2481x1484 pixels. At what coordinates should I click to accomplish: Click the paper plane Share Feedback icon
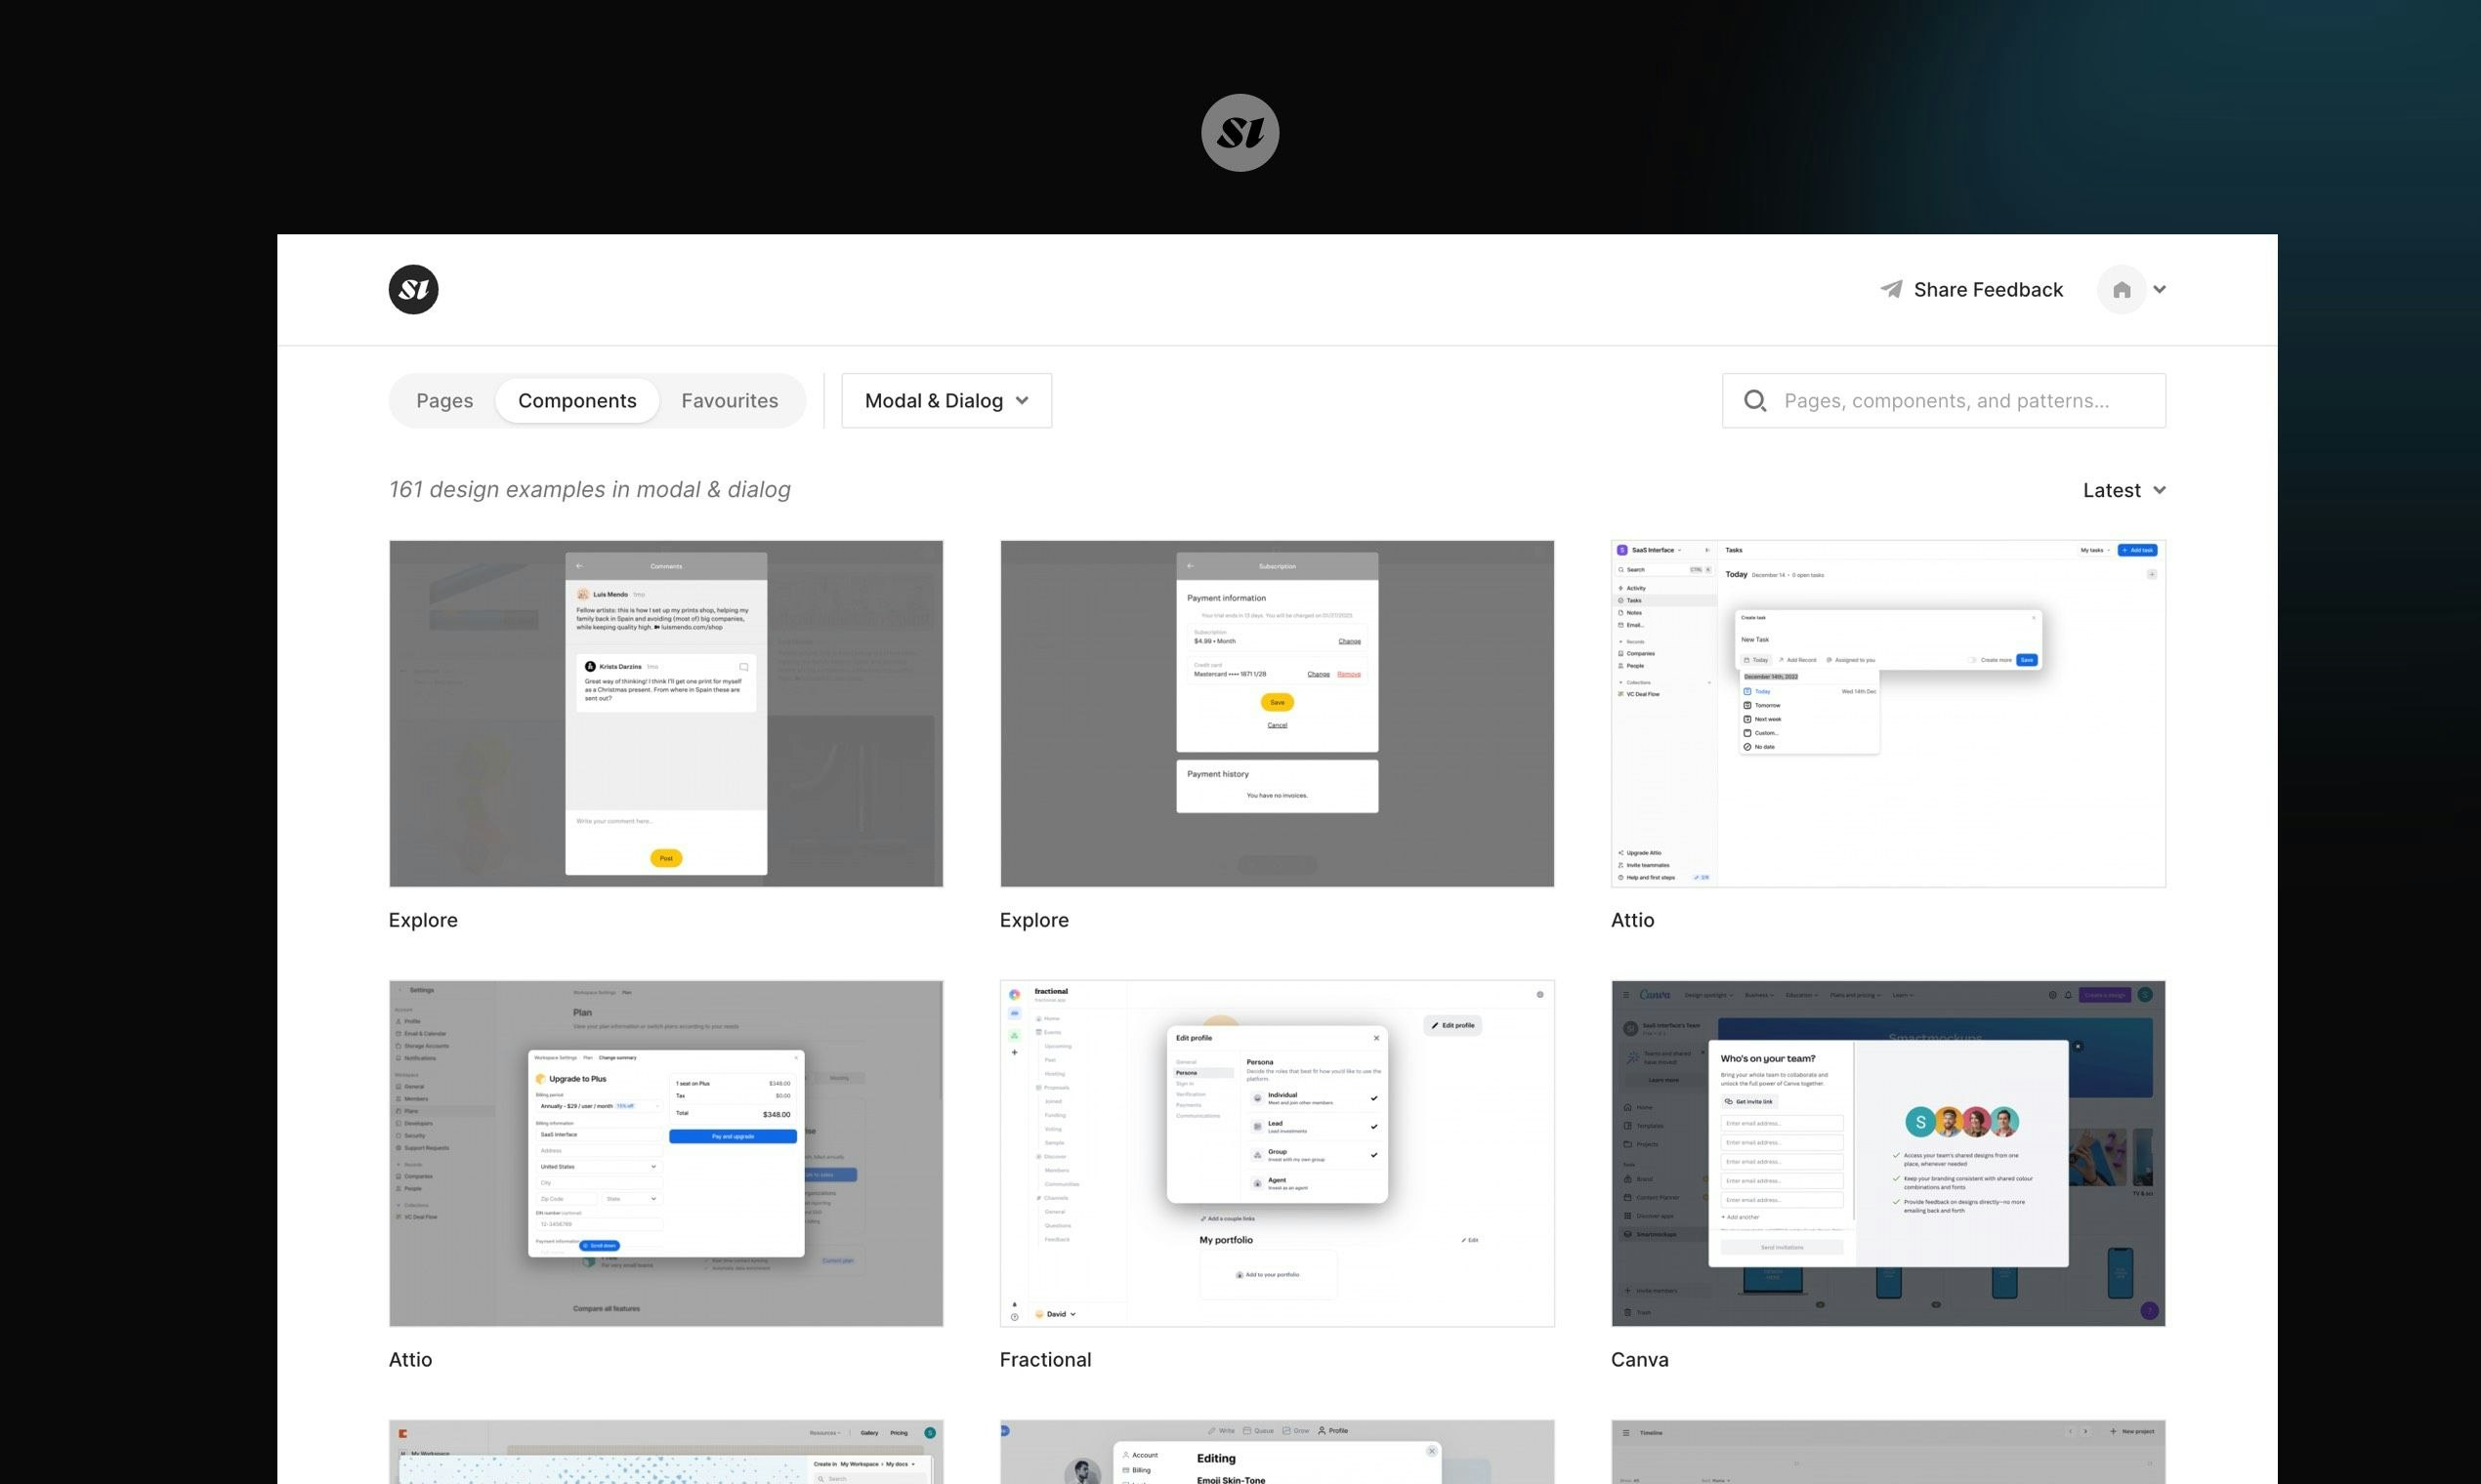click(1892, 289)
